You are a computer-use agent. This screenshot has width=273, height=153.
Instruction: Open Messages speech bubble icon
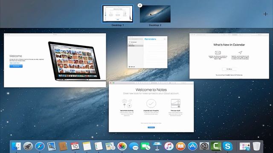pyautogui.click(x=134, y=146)
